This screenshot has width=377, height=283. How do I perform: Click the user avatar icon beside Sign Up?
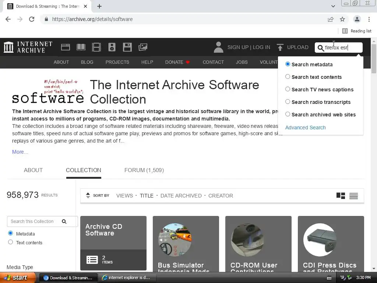[219, 47]
